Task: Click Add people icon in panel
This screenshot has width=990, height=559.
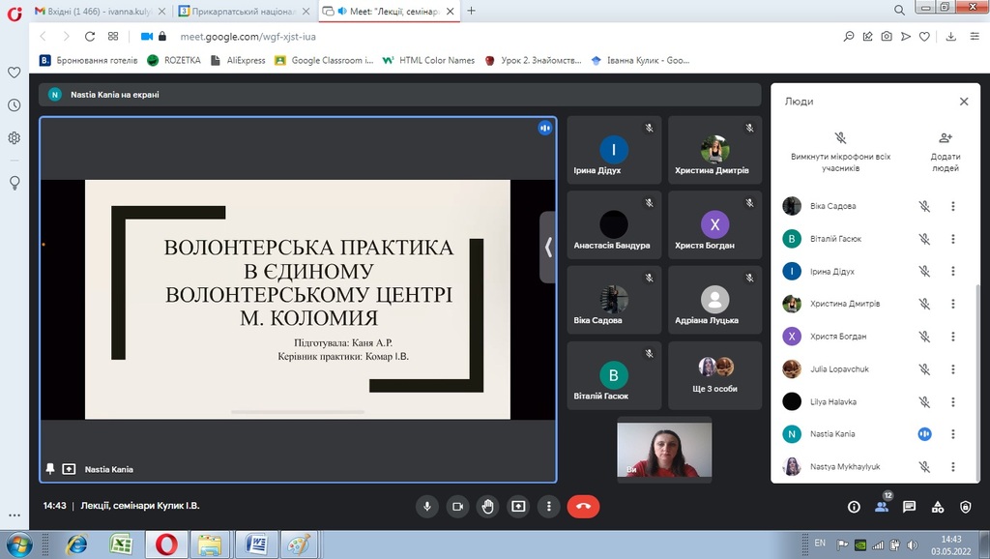Action: 945,138
